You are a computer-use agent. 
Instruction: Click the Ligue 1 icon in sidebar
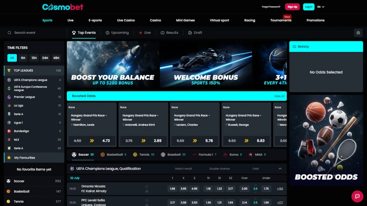(x=9, y=123)
